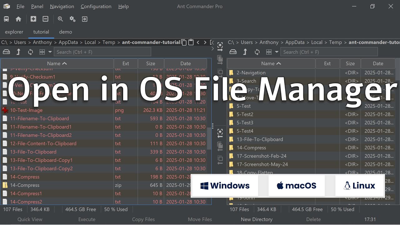Sort right panel by Size column header
The width and height of the screenshot is (400, 225).
click(x=350, y=63)
